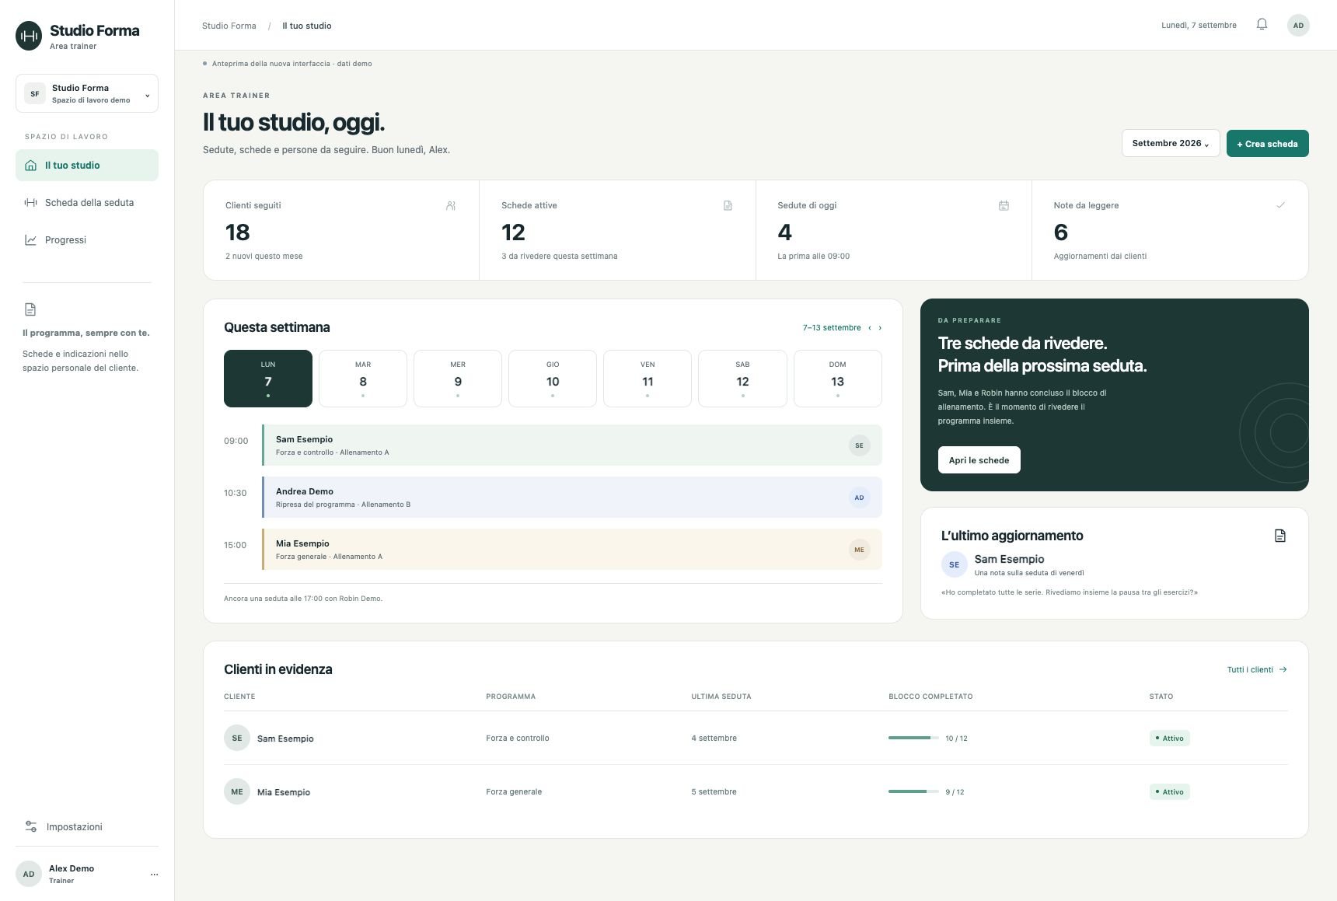Click Il tuo studio breadcrumb text

click(x=307, y=26)
